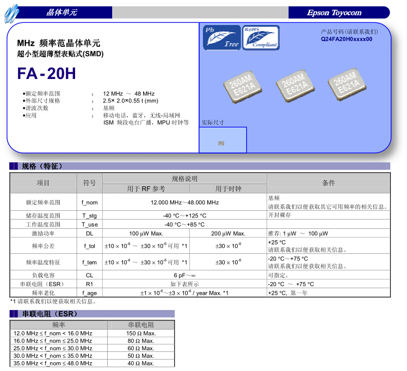The width and height of the screenshot is (407, 371).
Task: Click the FA-20H product title
Action: [x=47, y=73]
